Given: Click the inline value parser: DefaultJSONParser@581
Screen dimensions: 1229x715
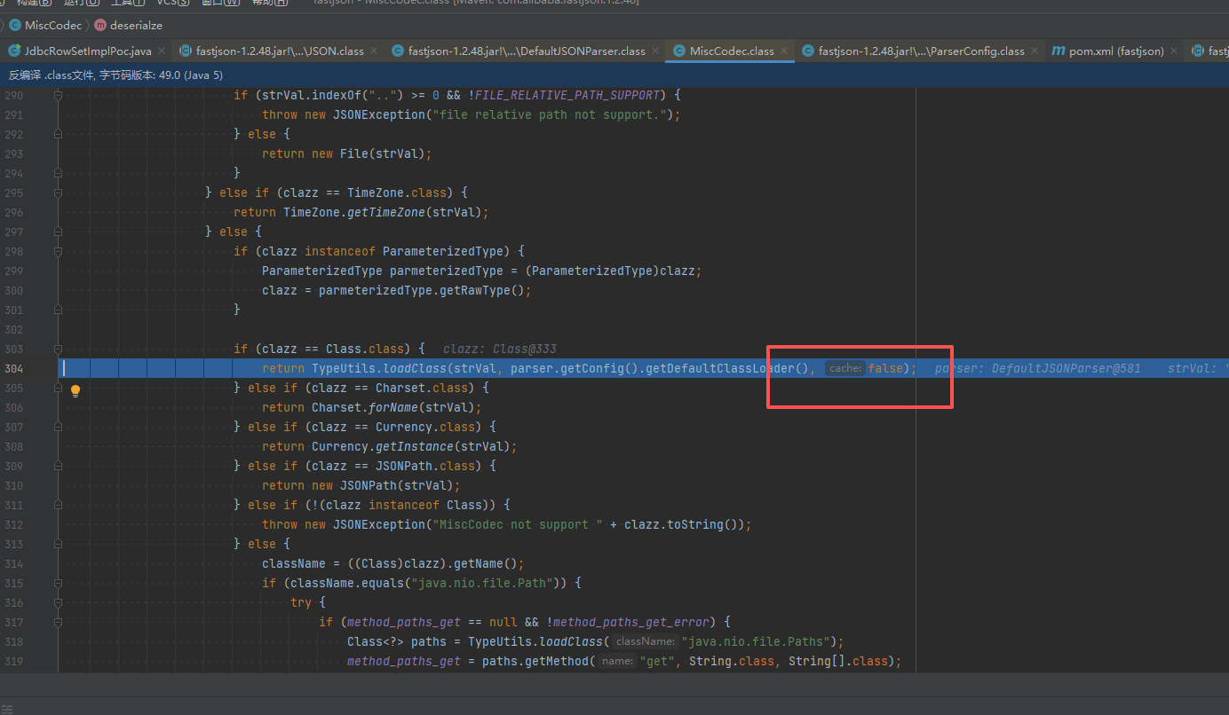Looking at the screenshot, I should (1037, 368).
